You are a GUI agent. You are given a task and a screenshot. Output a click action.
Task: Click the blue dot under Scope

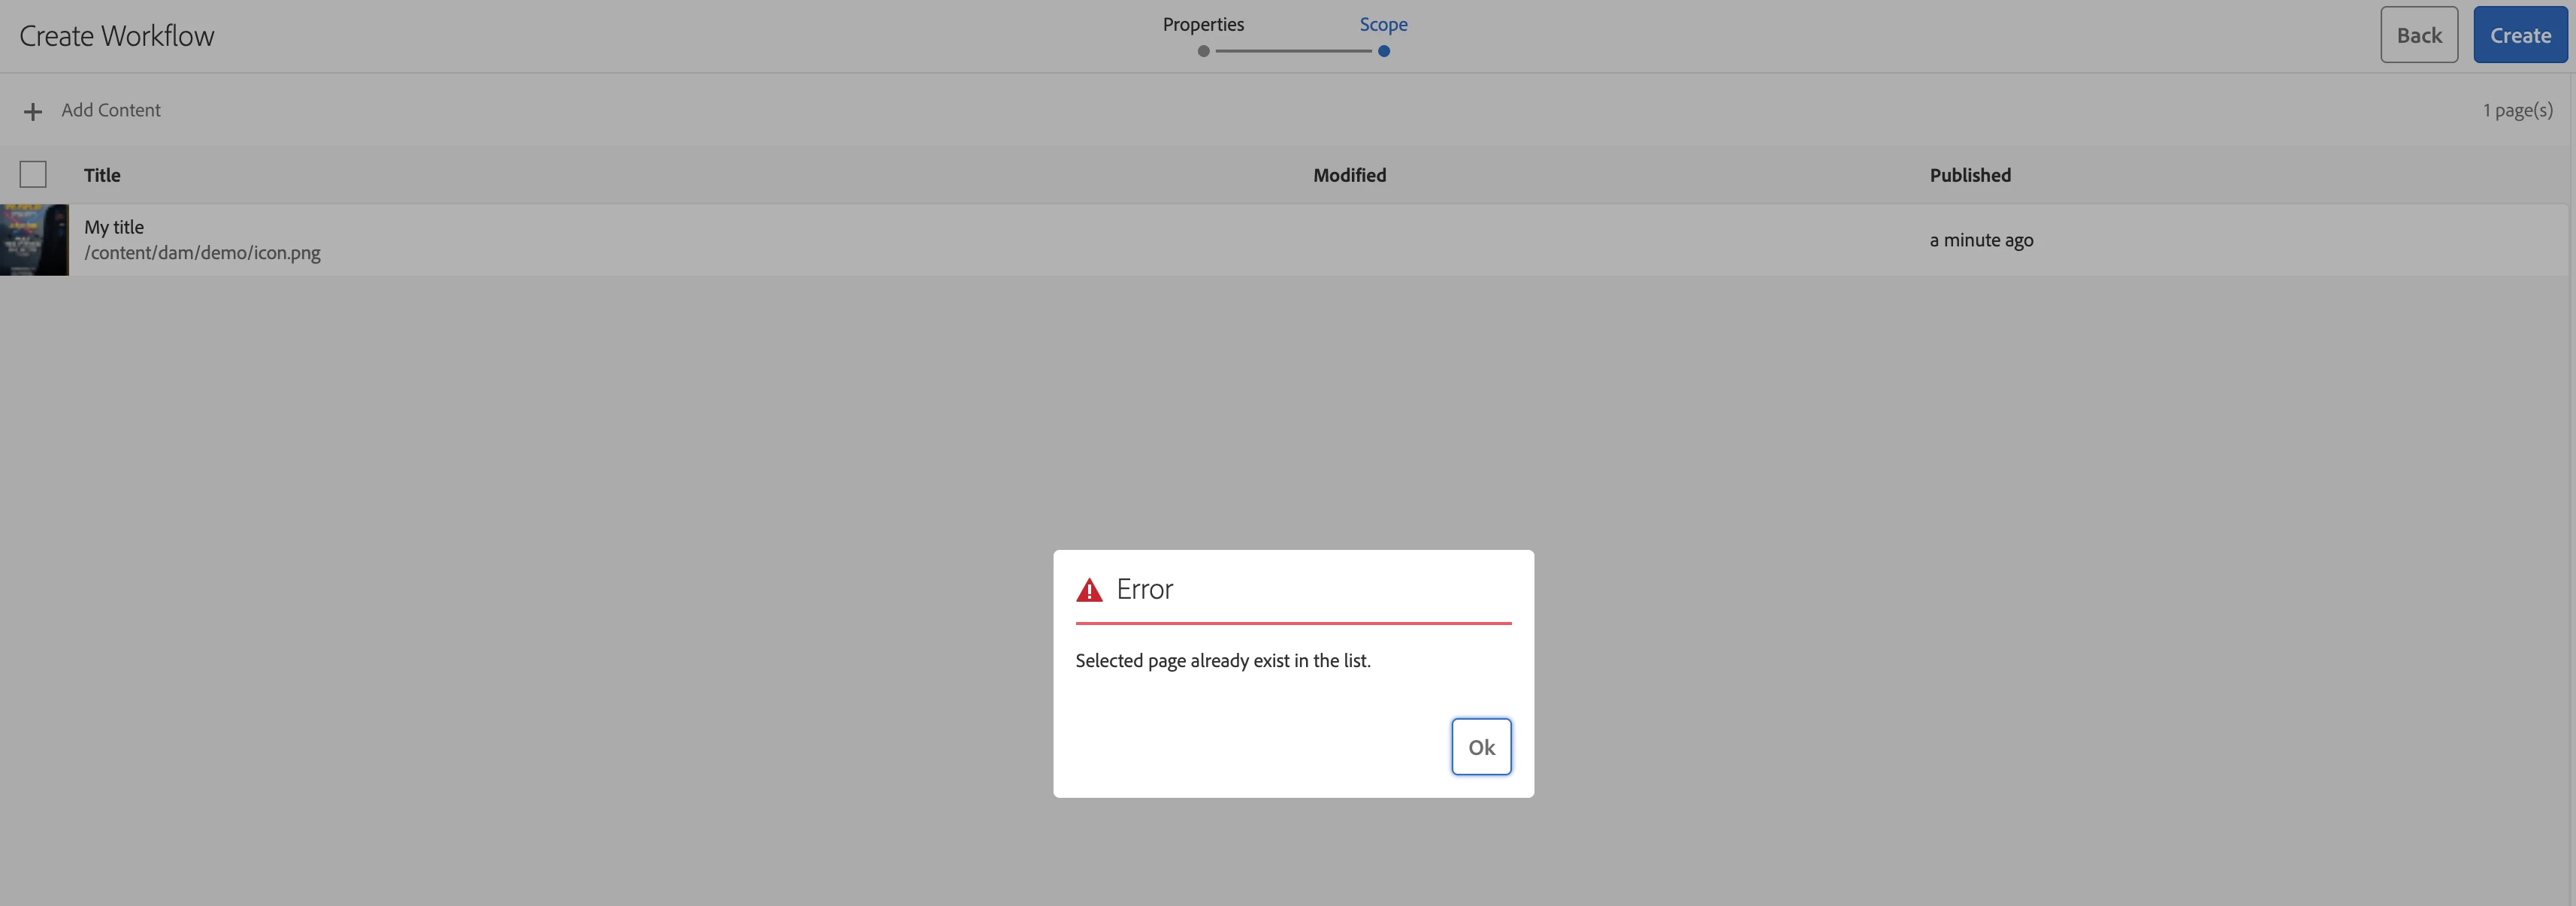click(1384, 51)
